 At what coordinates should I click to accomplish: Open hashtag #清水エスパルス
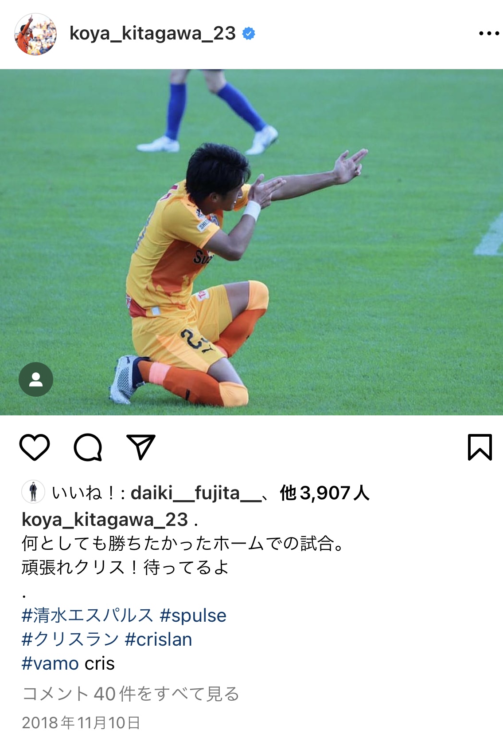pos(87,616)
